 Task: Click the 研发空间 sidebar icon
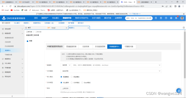pyautogui.click(x=3, y=77)
